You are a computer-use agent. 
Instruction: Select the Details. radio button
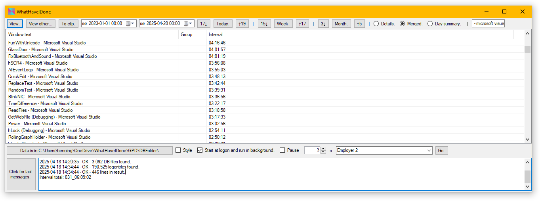tap(384, 24)
